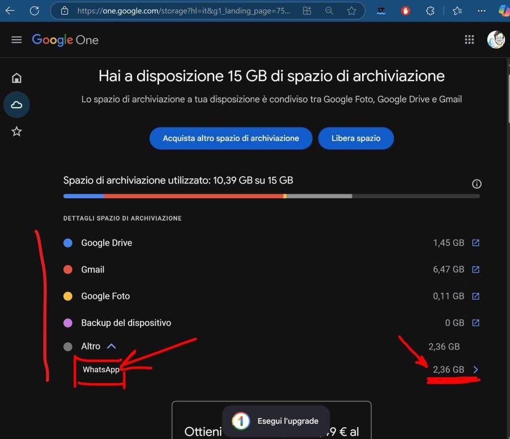This screenshot has width=510, height=439.
Task: Open Backup del dispositivo external link icon
Action: coord(476,323)
